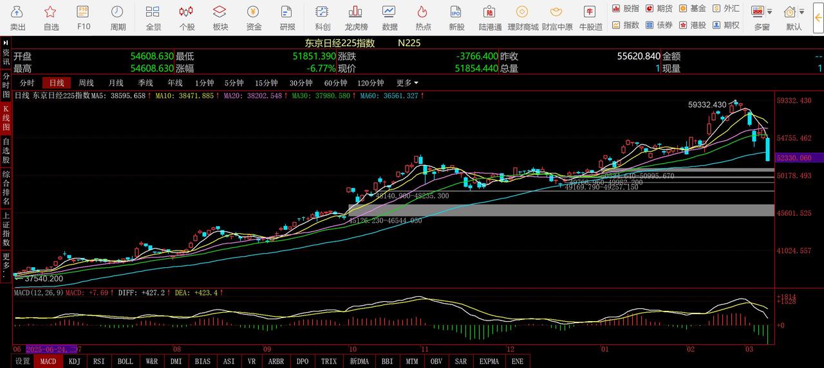Open the 自选股 sidebar tab
This screenshot has height=368, width=824.
pyautogui.click(x=6, y=151)
